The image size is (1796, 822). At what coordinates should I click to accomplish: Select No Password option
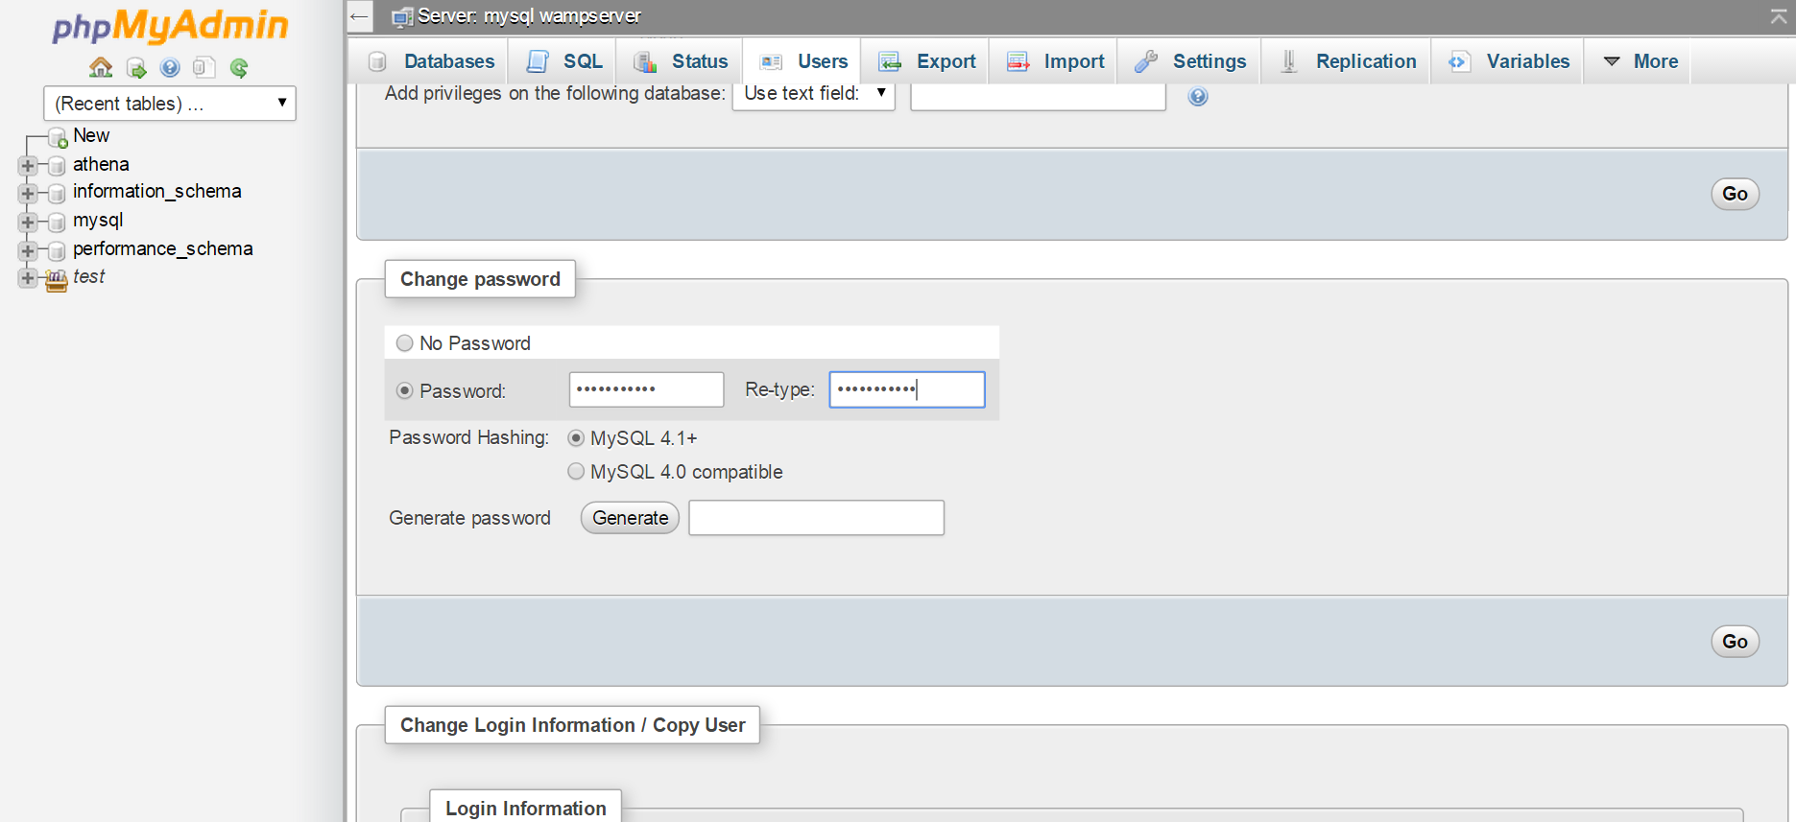[405, 343]
